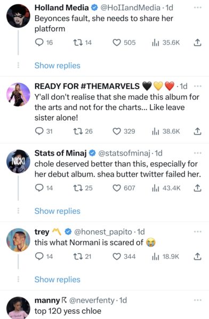Open the @honest_papito handle link

coord(103,232)
